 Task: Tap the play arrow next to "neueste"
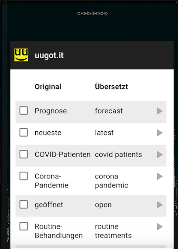tap(160, 132)
